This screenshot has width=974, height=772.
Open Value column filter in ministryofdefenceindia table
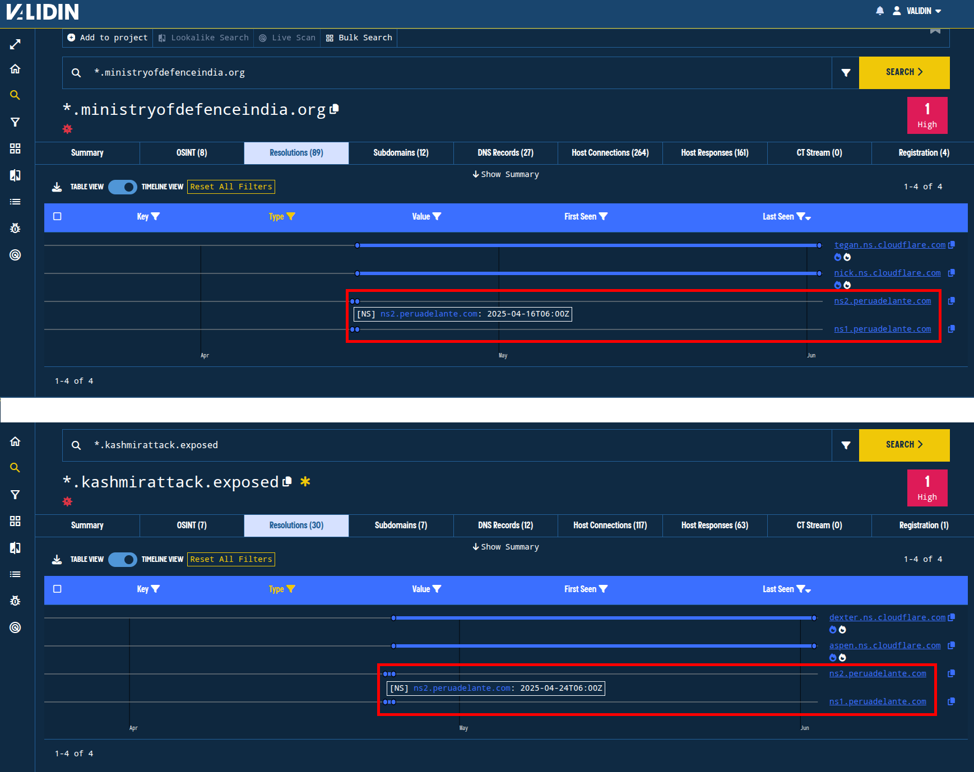(x=437, y=217)
